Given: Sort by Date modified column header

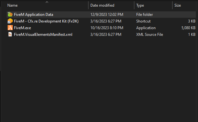Looking at the screenshot, I should [102, 5].
